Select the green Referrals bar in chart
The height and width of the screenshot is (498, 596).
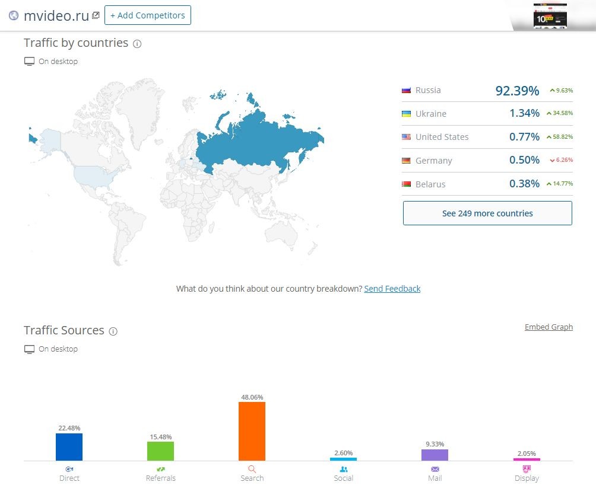[x=161, y=451]
